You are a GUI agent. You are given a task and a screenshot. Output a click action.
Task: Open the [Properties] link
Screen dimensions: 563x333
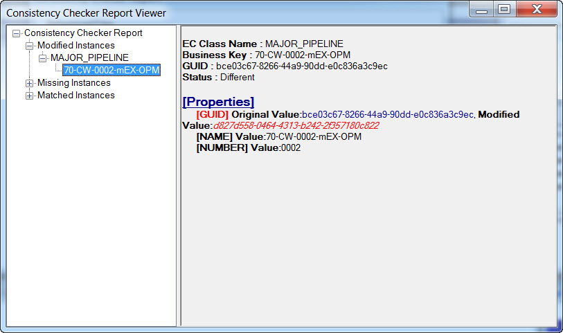pyautogui.click(x=218, y=102)
